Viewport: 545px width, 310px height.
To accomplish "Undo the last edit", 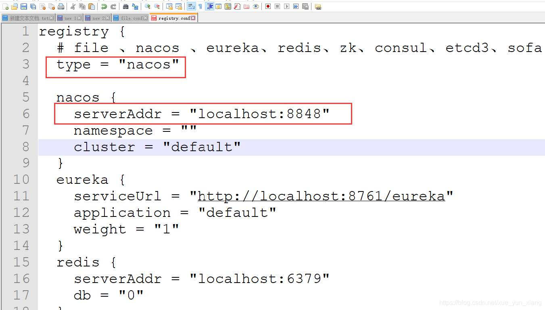I will (x=104, y=6).
